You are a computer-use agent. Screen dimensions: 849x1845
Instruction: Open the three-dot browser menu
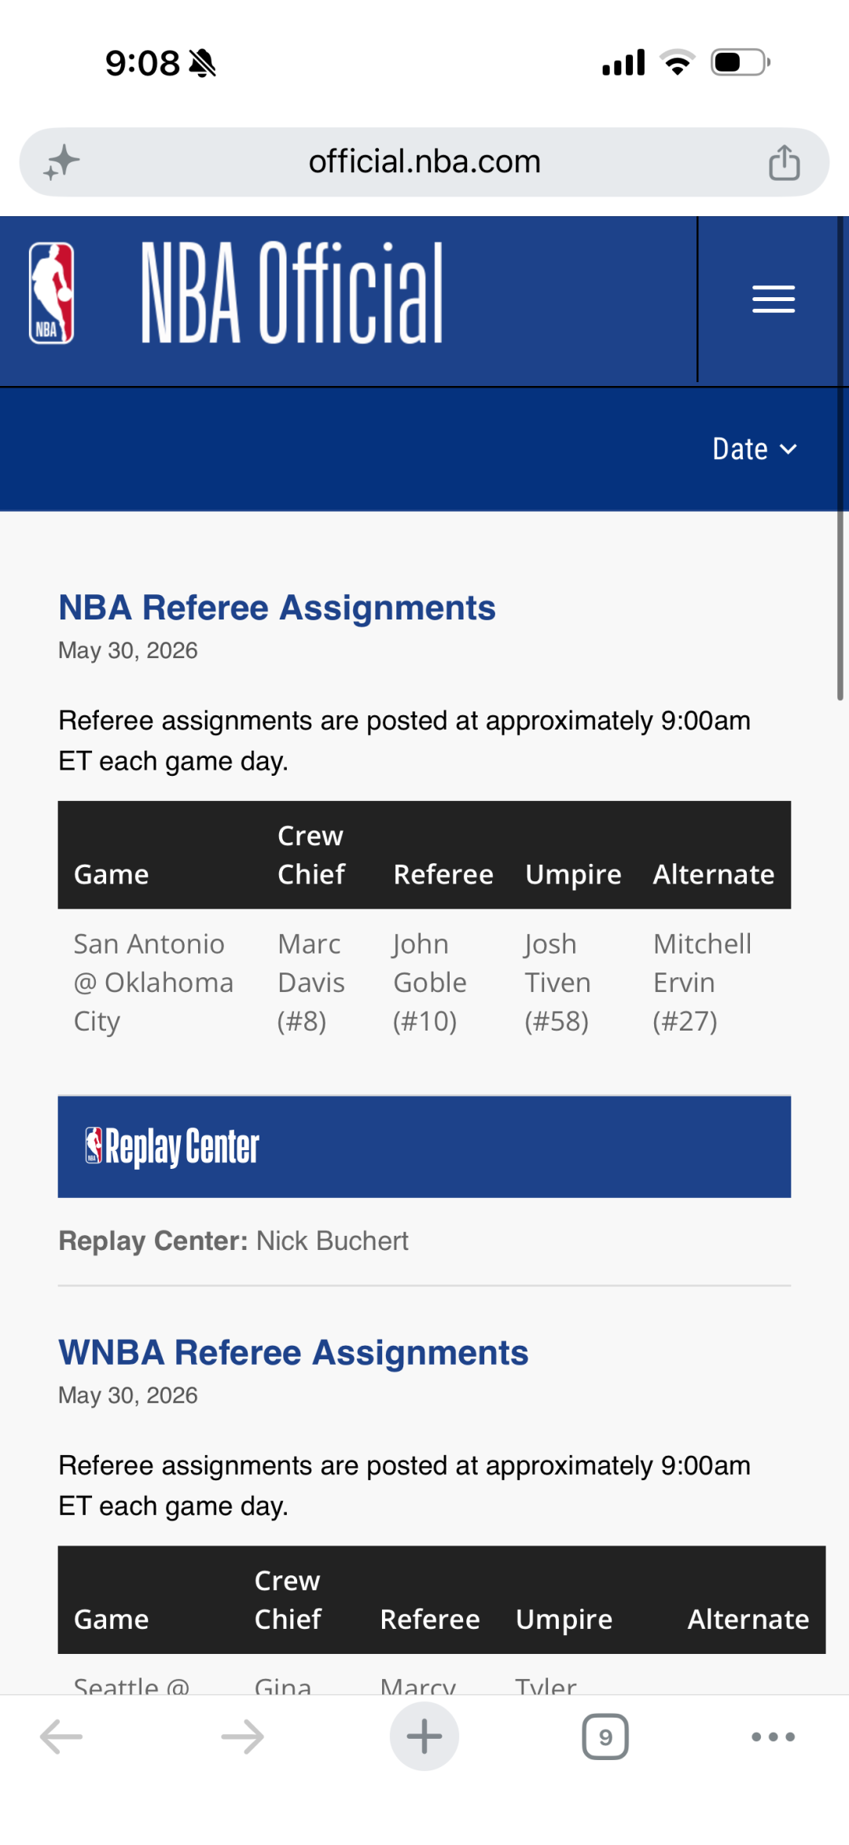click(x=774, y=1737)
